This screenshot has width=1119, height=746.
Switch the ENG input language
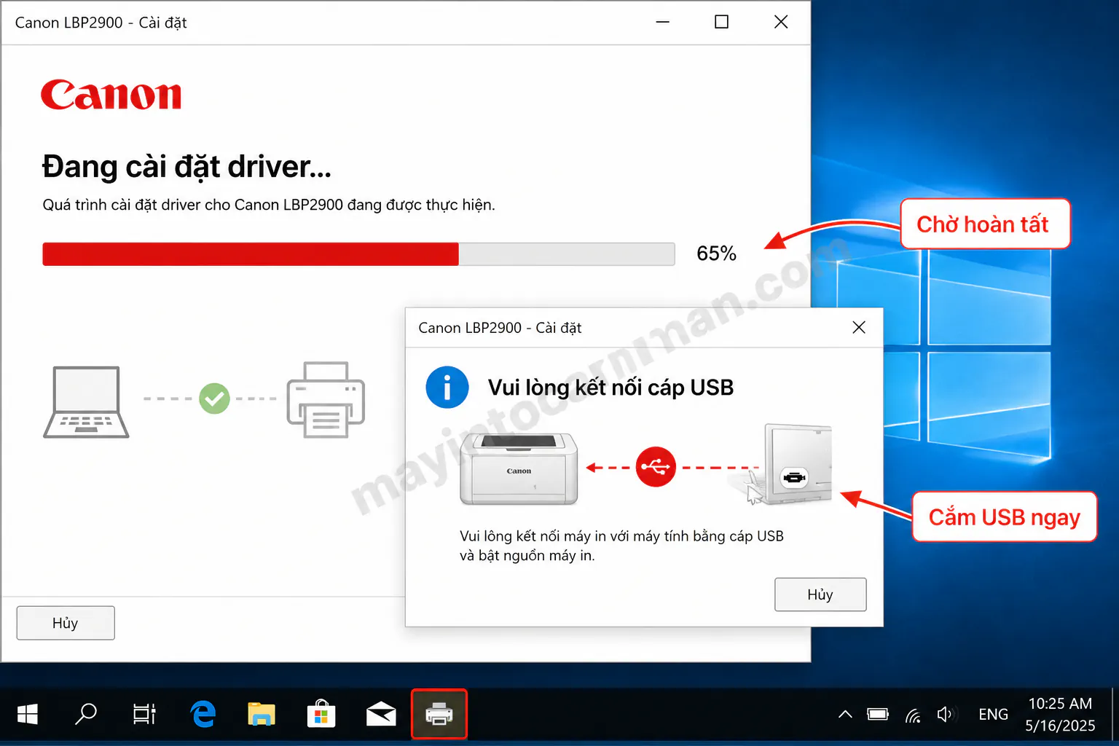993,714
